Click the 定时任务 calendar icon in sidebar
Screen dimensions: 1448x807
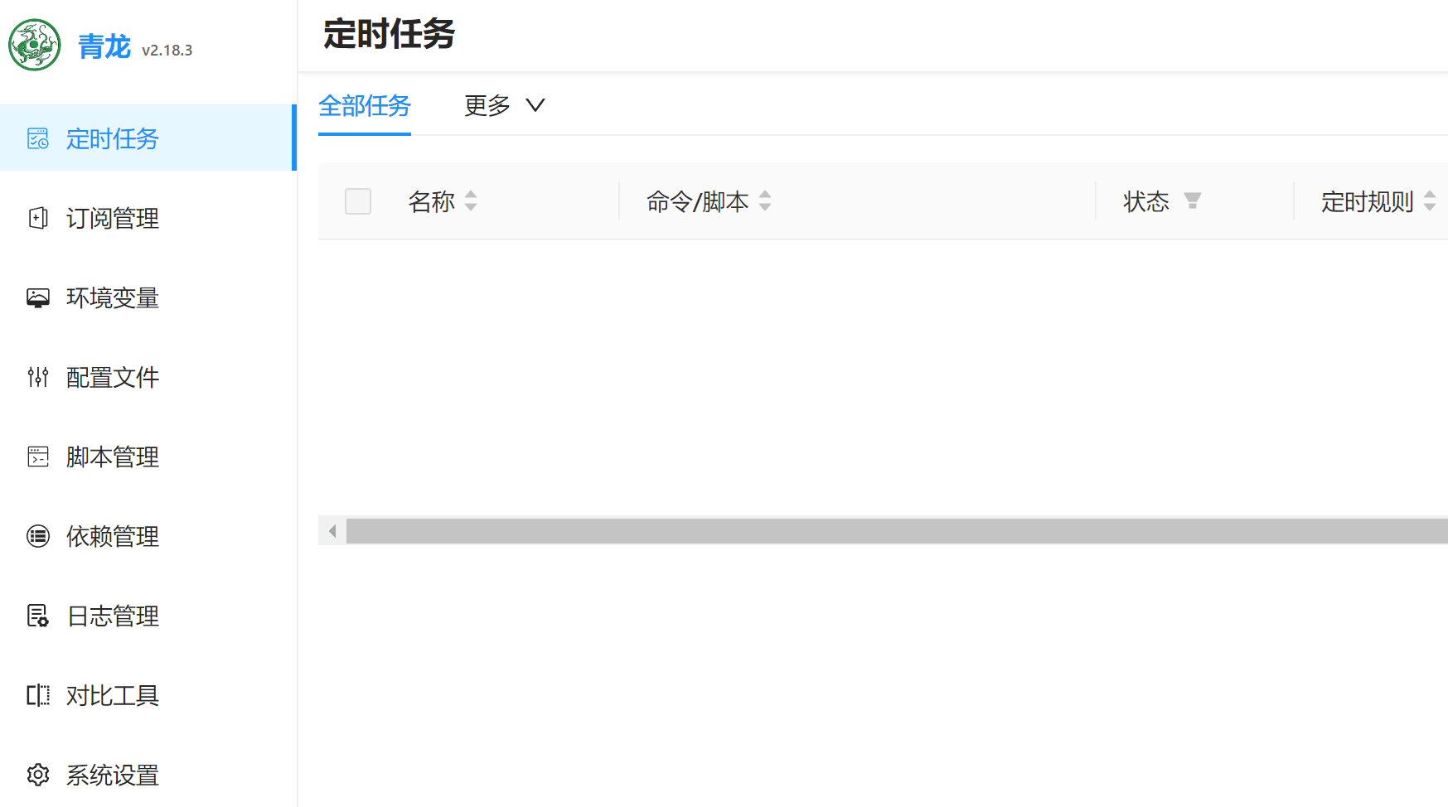[x=38, y=138]
